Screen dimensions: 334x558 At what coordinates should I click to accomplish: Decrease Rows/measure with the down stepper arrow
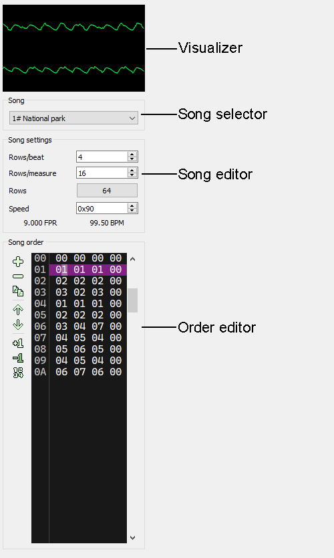click(x=132, y=175)
